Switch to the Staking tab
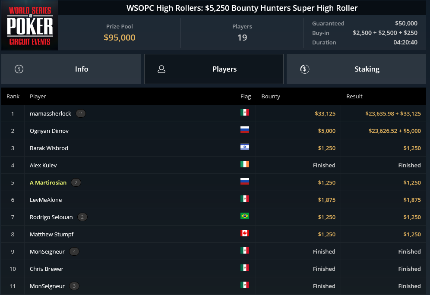The image size is (430, 295). pyautogui.click(x=356, y=69)
